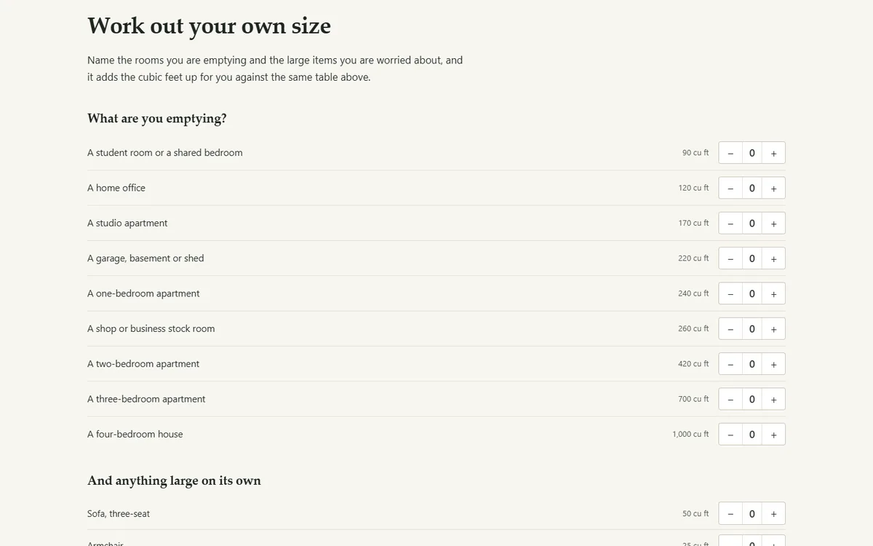Focus the three-bedroom apartment quantity field
Screen dimensions: 873x546
coord(752,399)
